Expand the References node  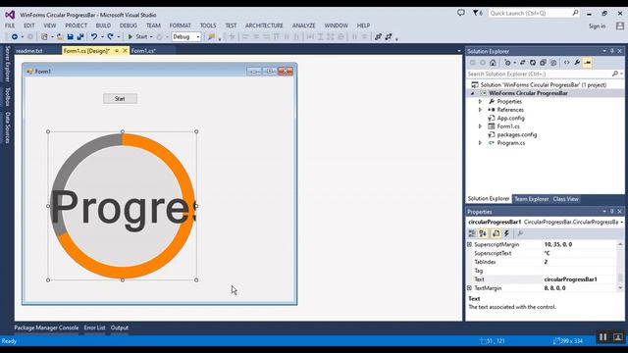480,110
